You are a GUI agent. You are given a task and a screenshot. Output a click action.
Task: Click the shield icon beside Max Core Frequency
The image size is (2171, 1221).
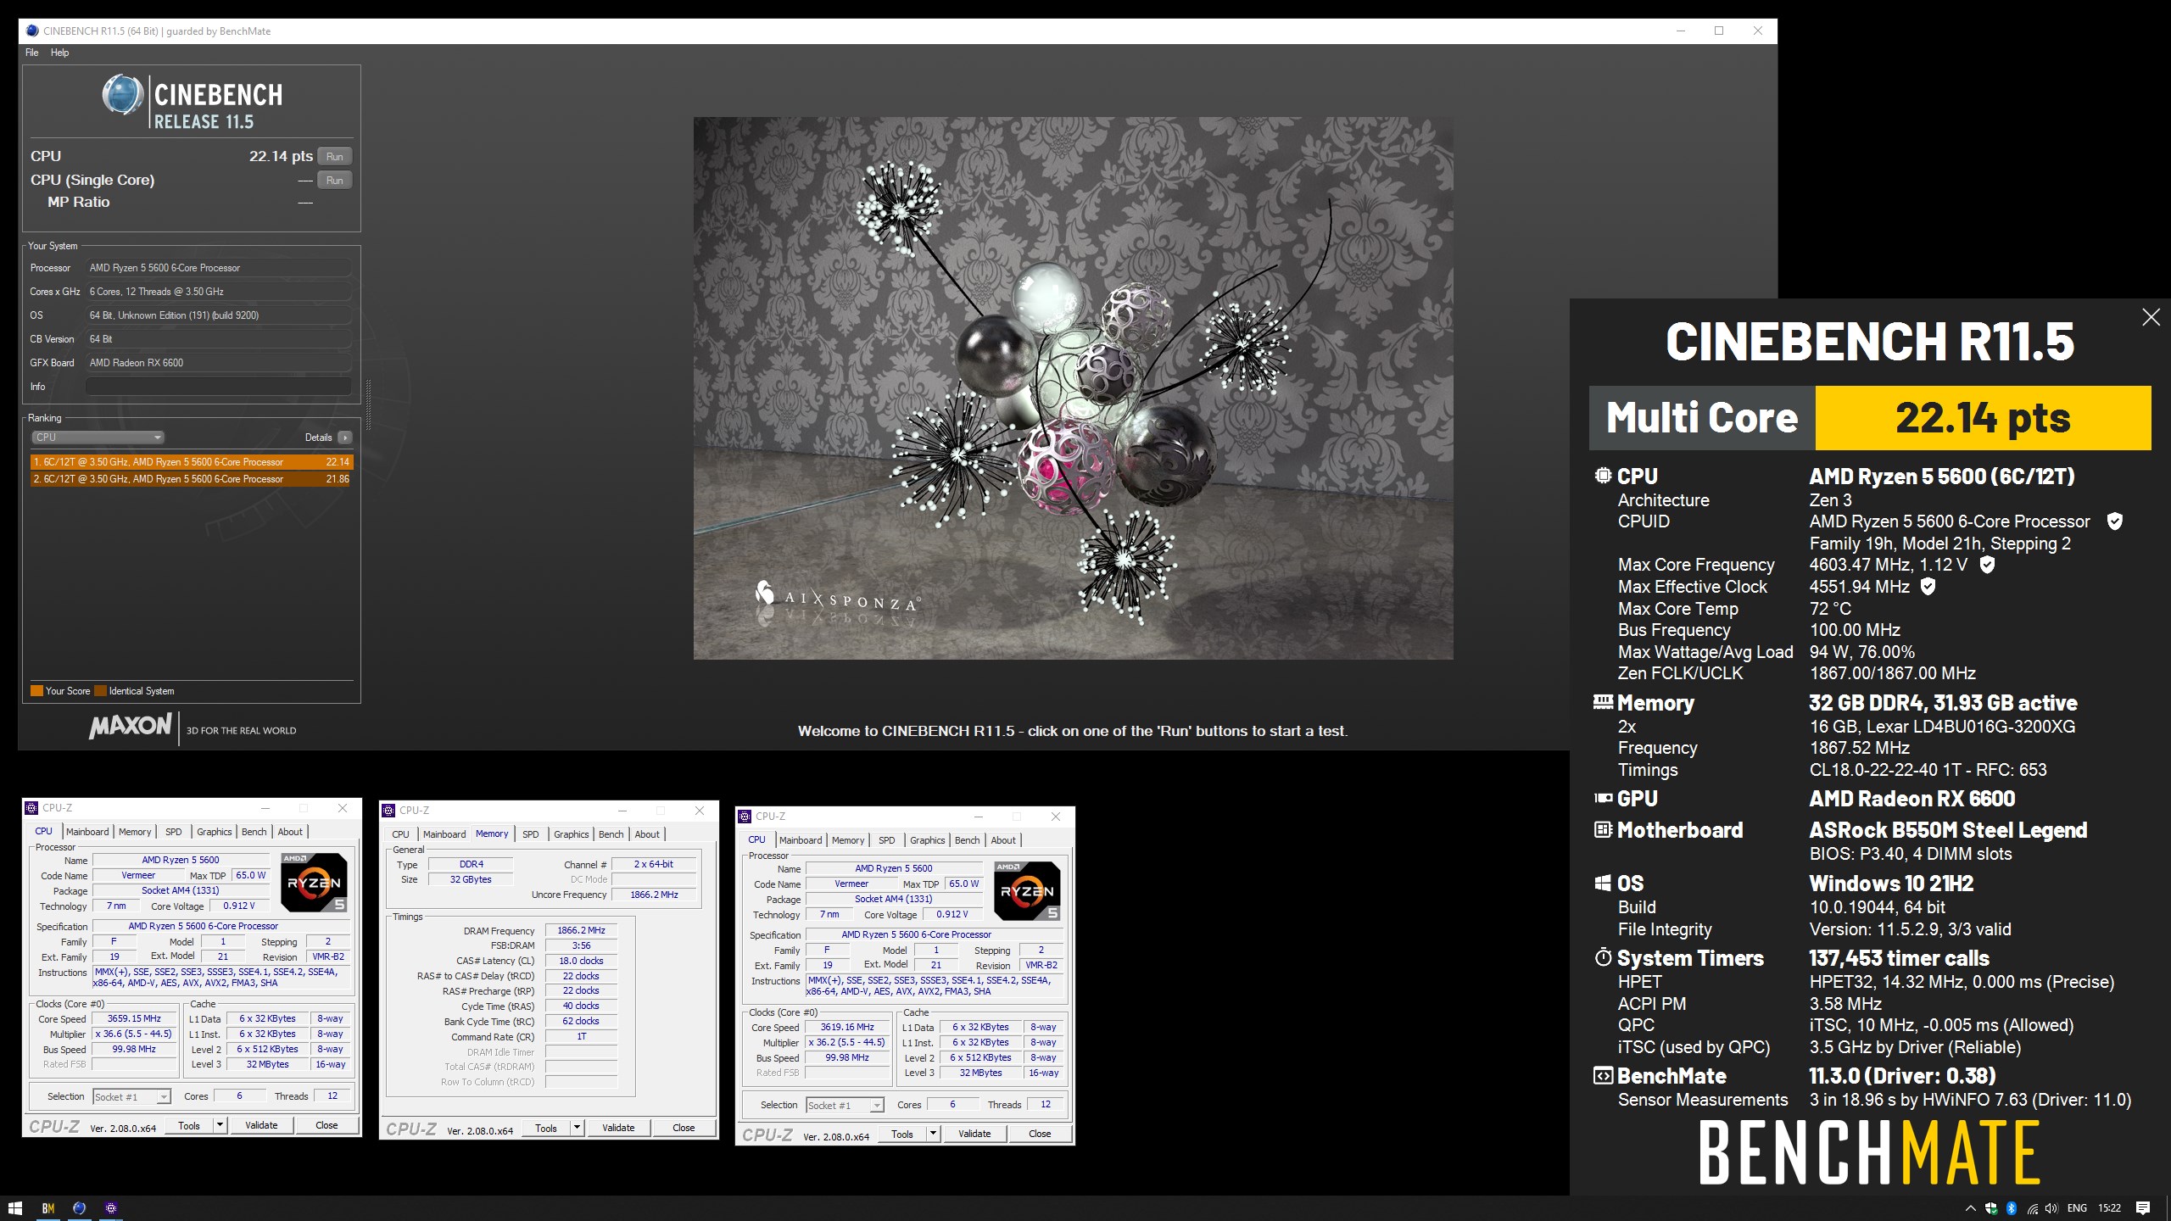point(1986,565)
